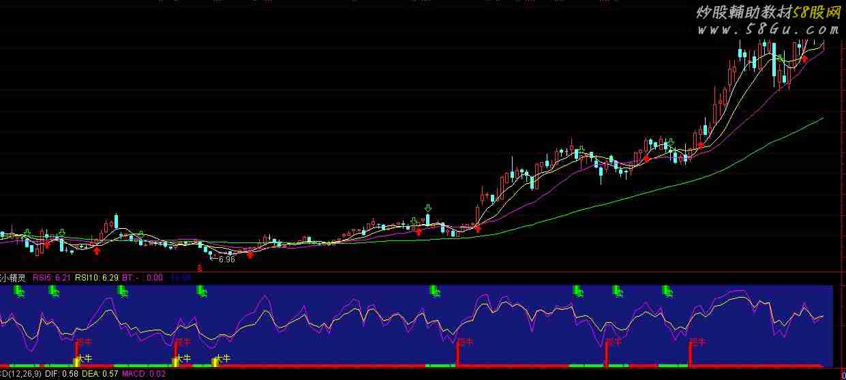Click the 炒股辅助教材58股网 watermark title
Image resolution: width=846 pixels, height=380 pixels.
coord(768,12)
